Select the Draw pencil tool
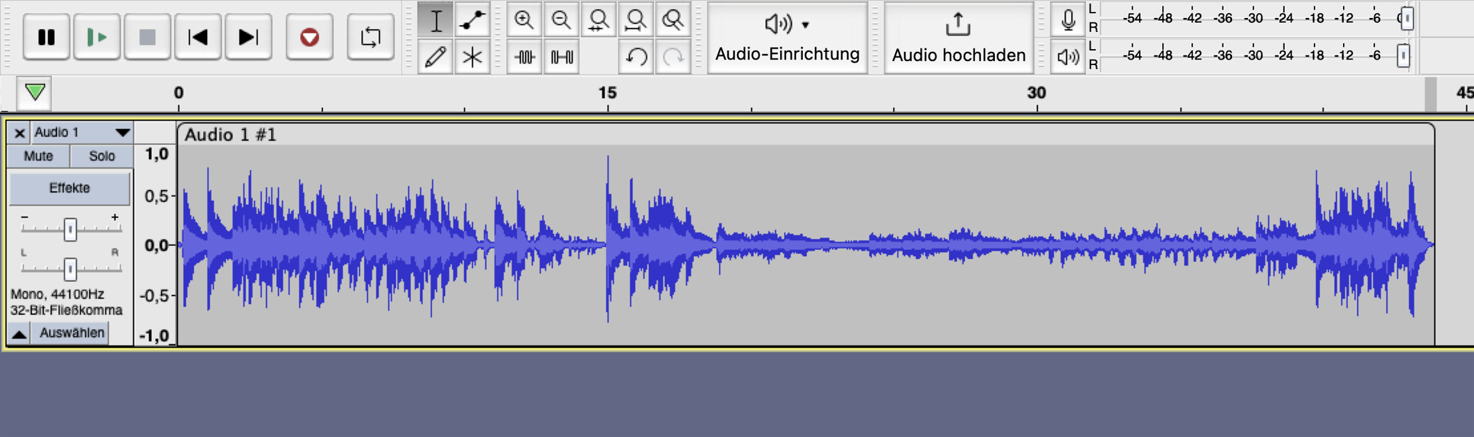Screen dimensions: 1474x437 (435, 57)
